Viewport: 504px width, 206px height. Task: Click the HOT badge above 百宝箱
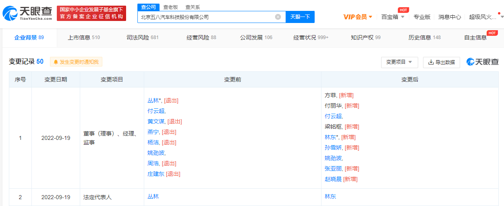point(404,10)
